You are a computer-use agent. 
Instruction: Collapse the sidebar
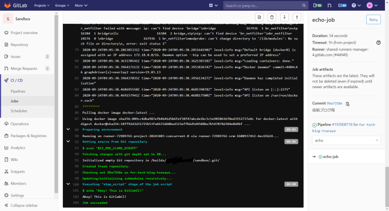point(21,205)
